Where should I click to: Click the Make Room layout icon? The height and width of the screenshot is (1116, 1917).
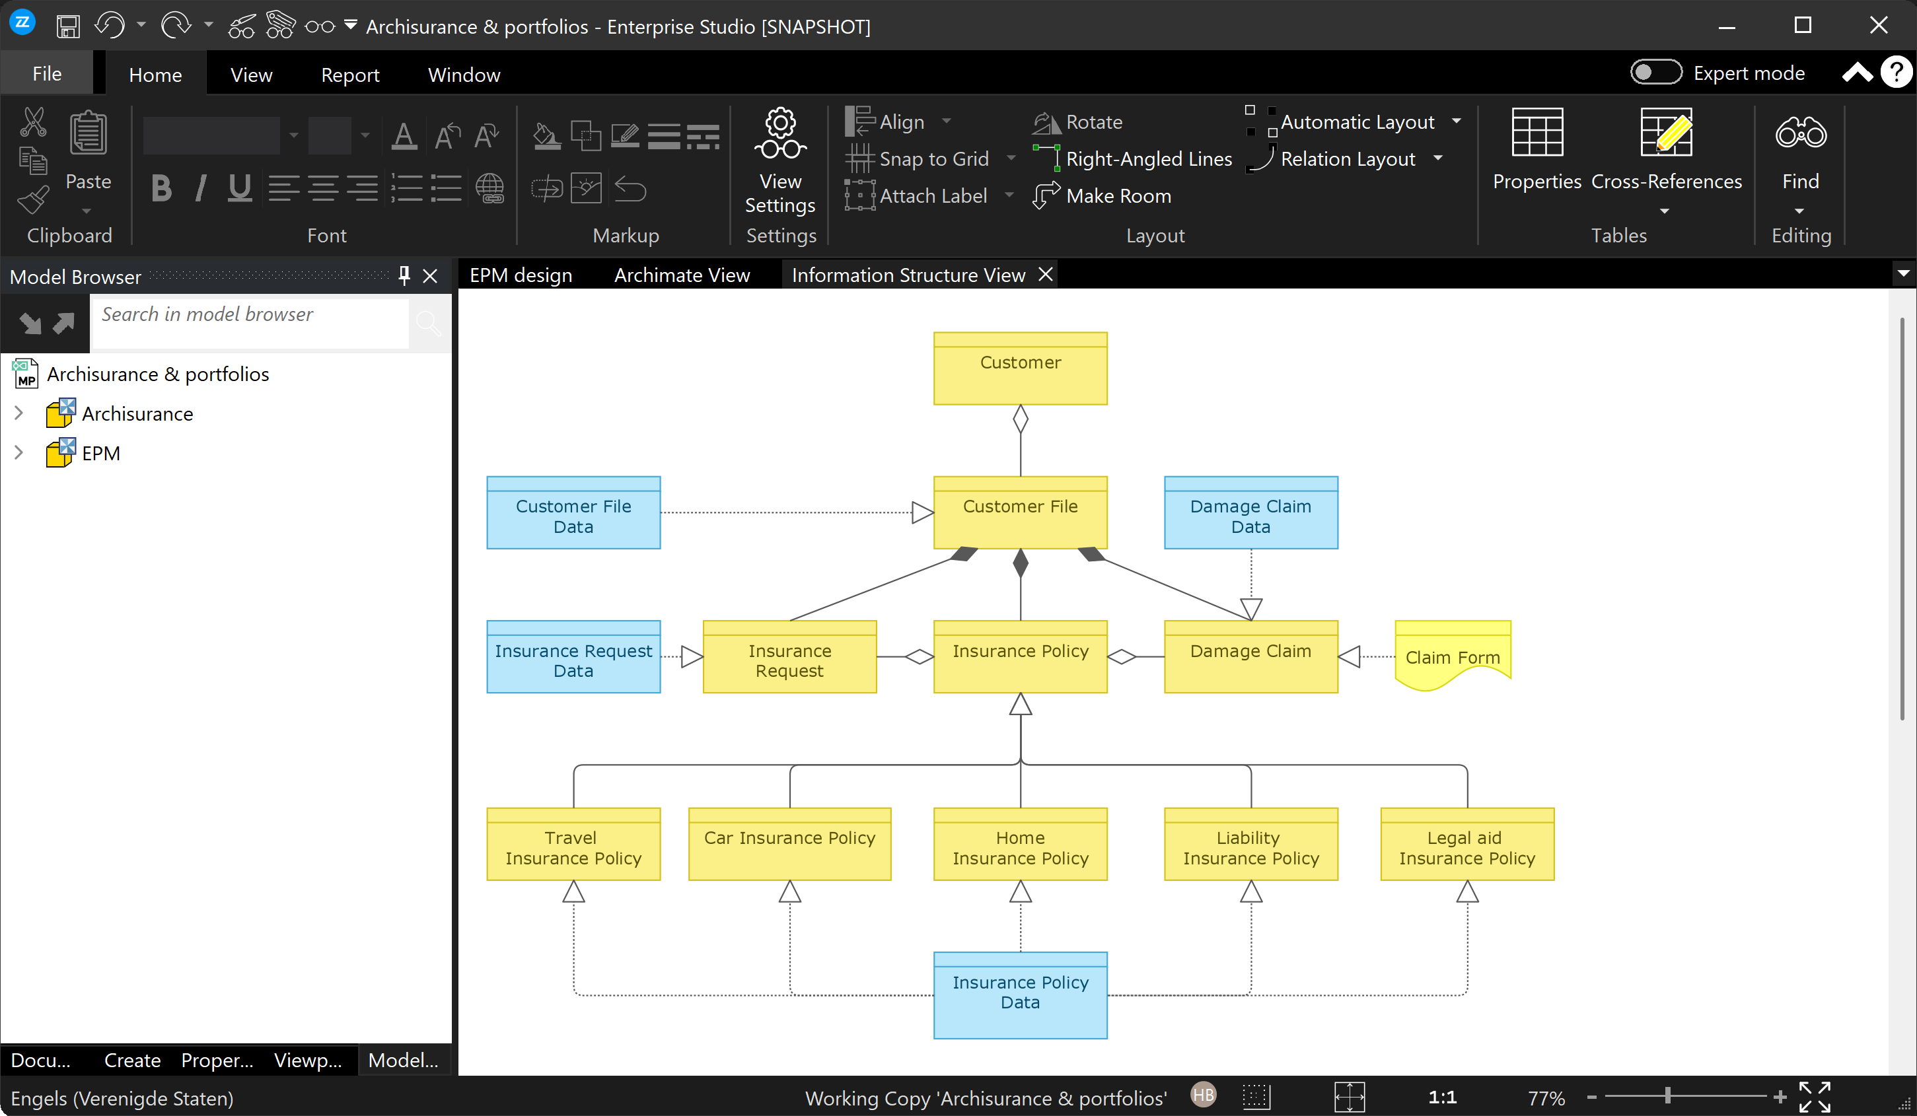(x=1047, y=196)
